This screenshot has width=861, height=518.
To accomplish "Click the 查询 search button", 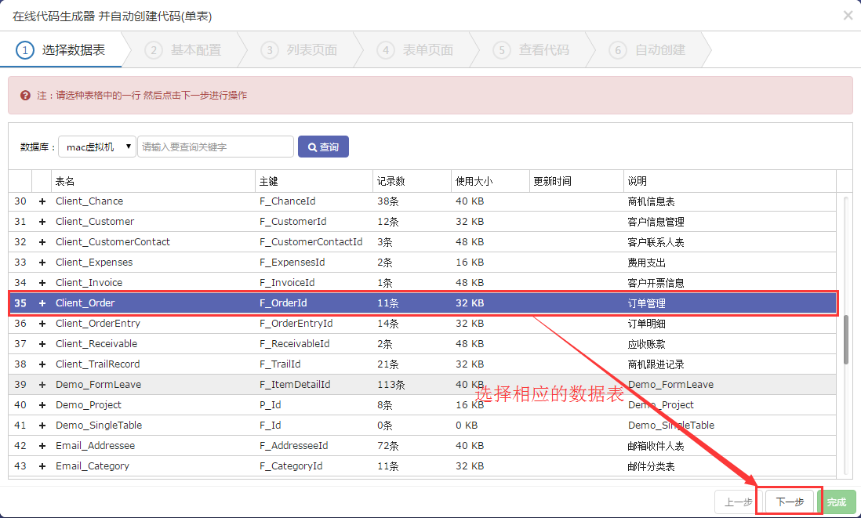I will coord(323,147).
